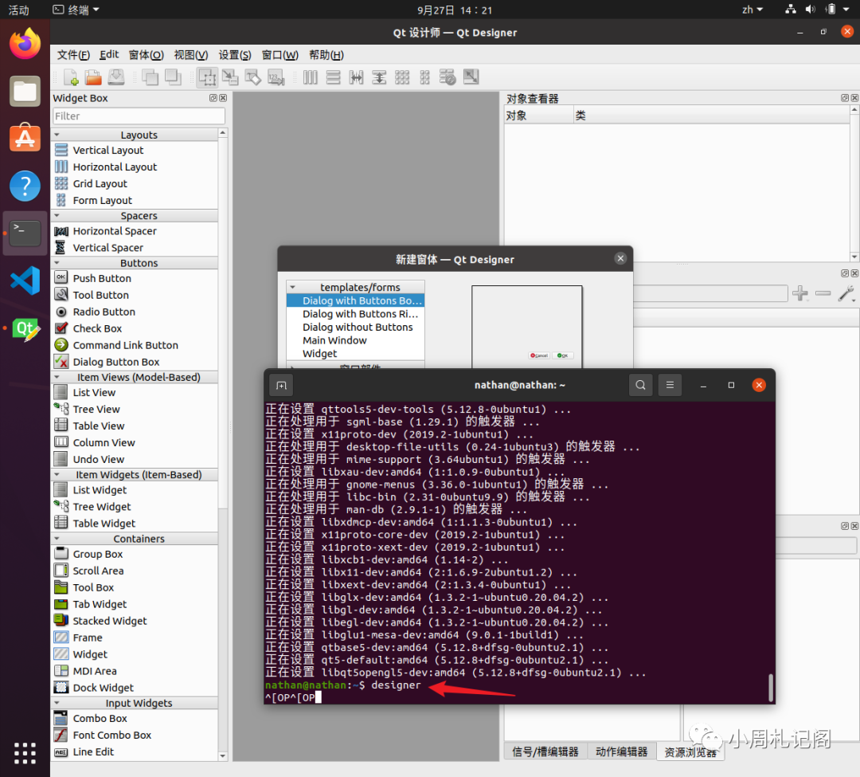Click the wrench configure property editor button
860x777 pixels.
coord(846,293)
